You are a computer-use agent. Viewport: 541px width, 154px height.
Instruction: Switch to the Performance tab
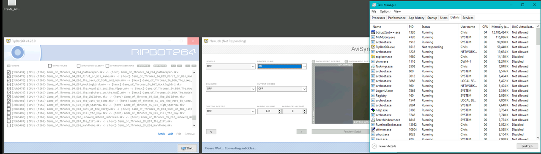(397, 18)
